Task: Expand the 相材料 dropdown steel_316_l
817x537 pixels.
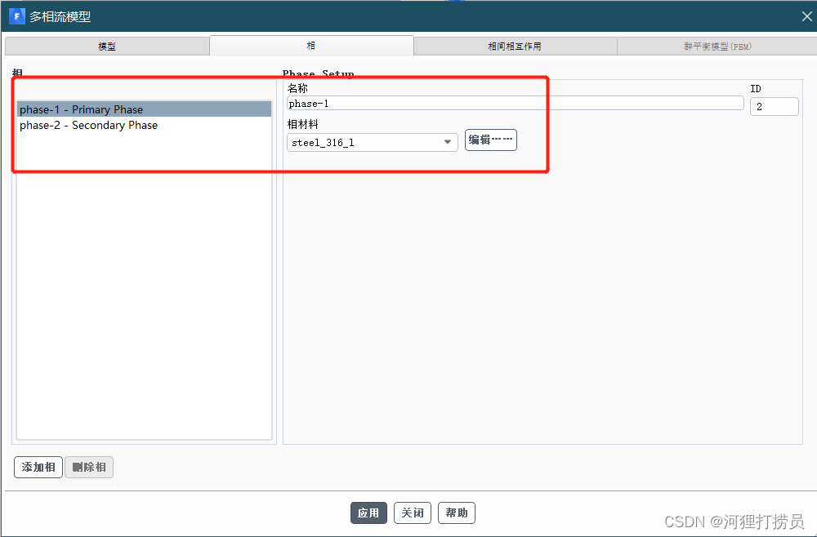Action: pyautogui.click(x=373, y=142)
